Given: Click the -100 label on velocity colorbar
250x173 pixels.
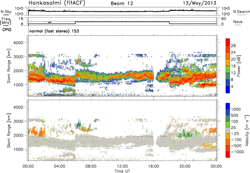Looking at the screenshot, I should 236,140.
